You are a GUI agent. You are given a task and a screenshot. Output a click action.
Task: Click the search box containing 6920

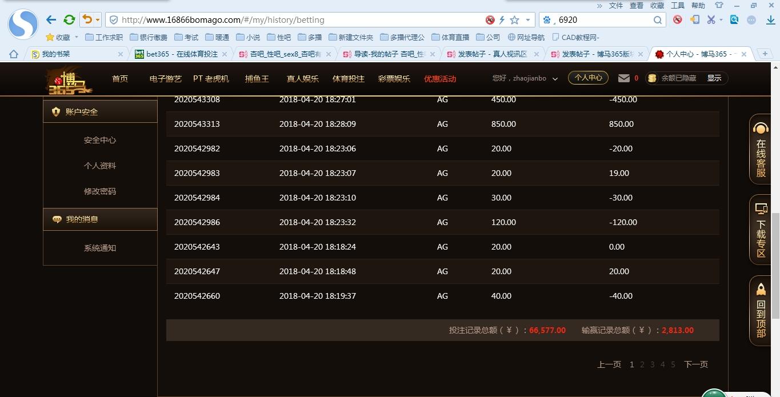(603, 20)
